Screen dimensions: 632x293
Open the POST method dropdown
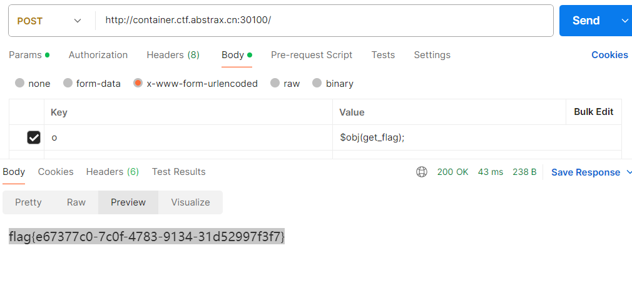coord(49,21)
